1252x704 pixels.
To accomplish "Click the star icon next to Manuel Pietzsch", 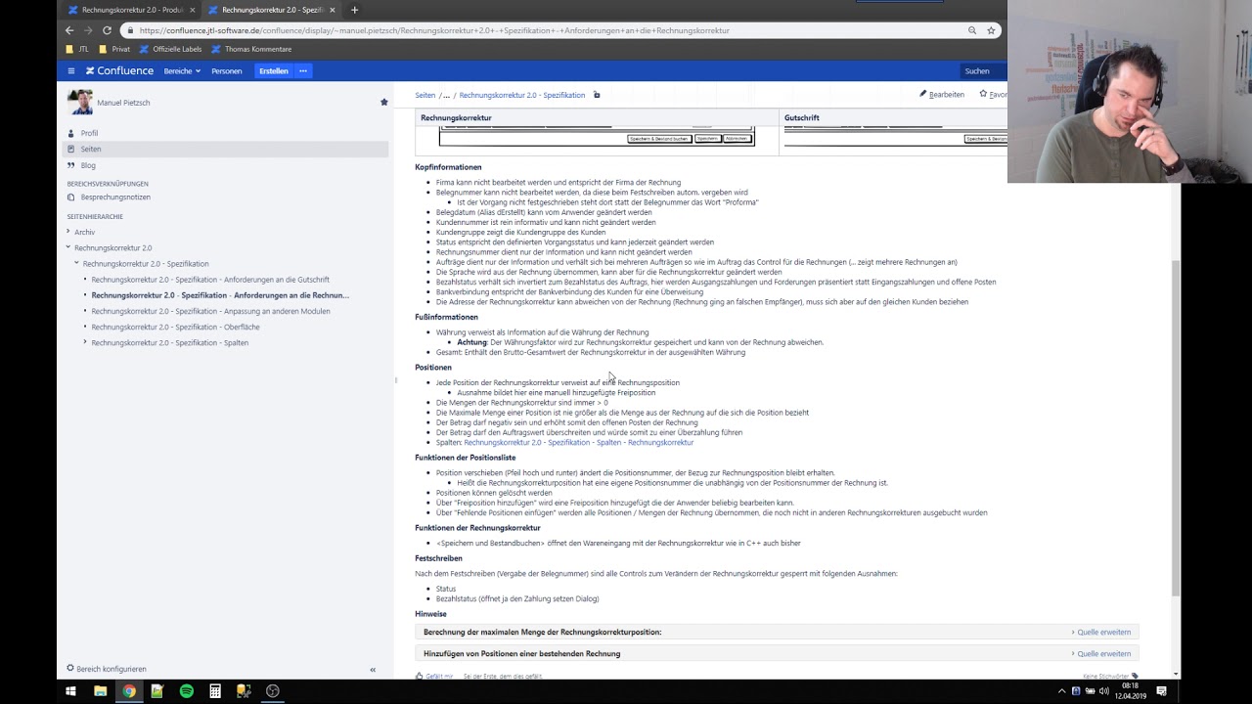I will [x=383, y=102].
